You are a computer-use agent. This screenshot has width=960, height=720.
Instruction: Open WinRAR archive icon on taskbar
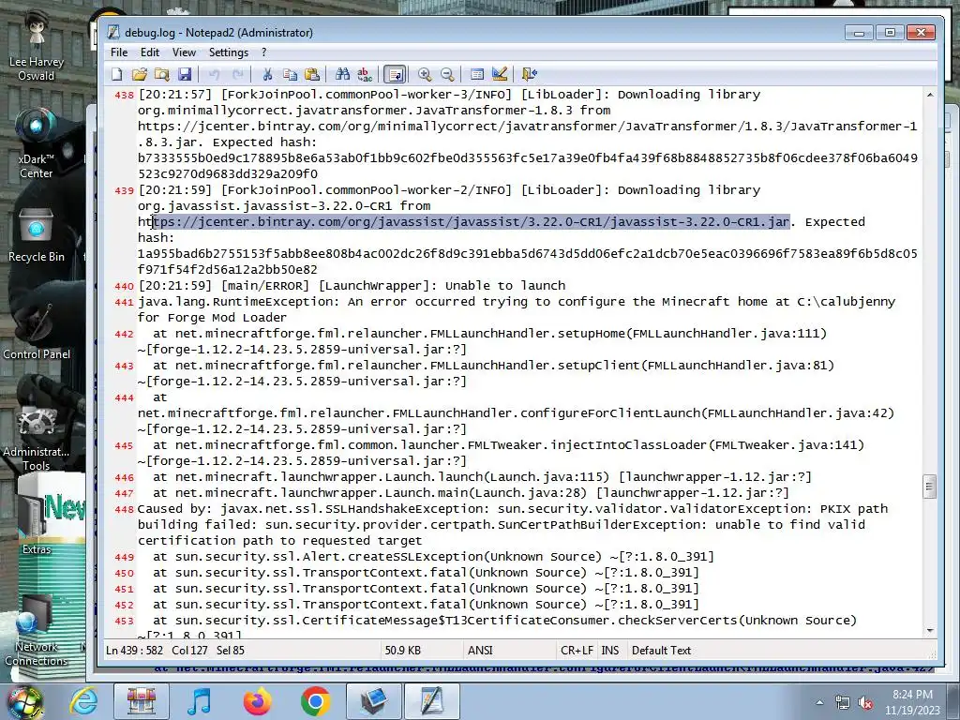coord(142,701)
